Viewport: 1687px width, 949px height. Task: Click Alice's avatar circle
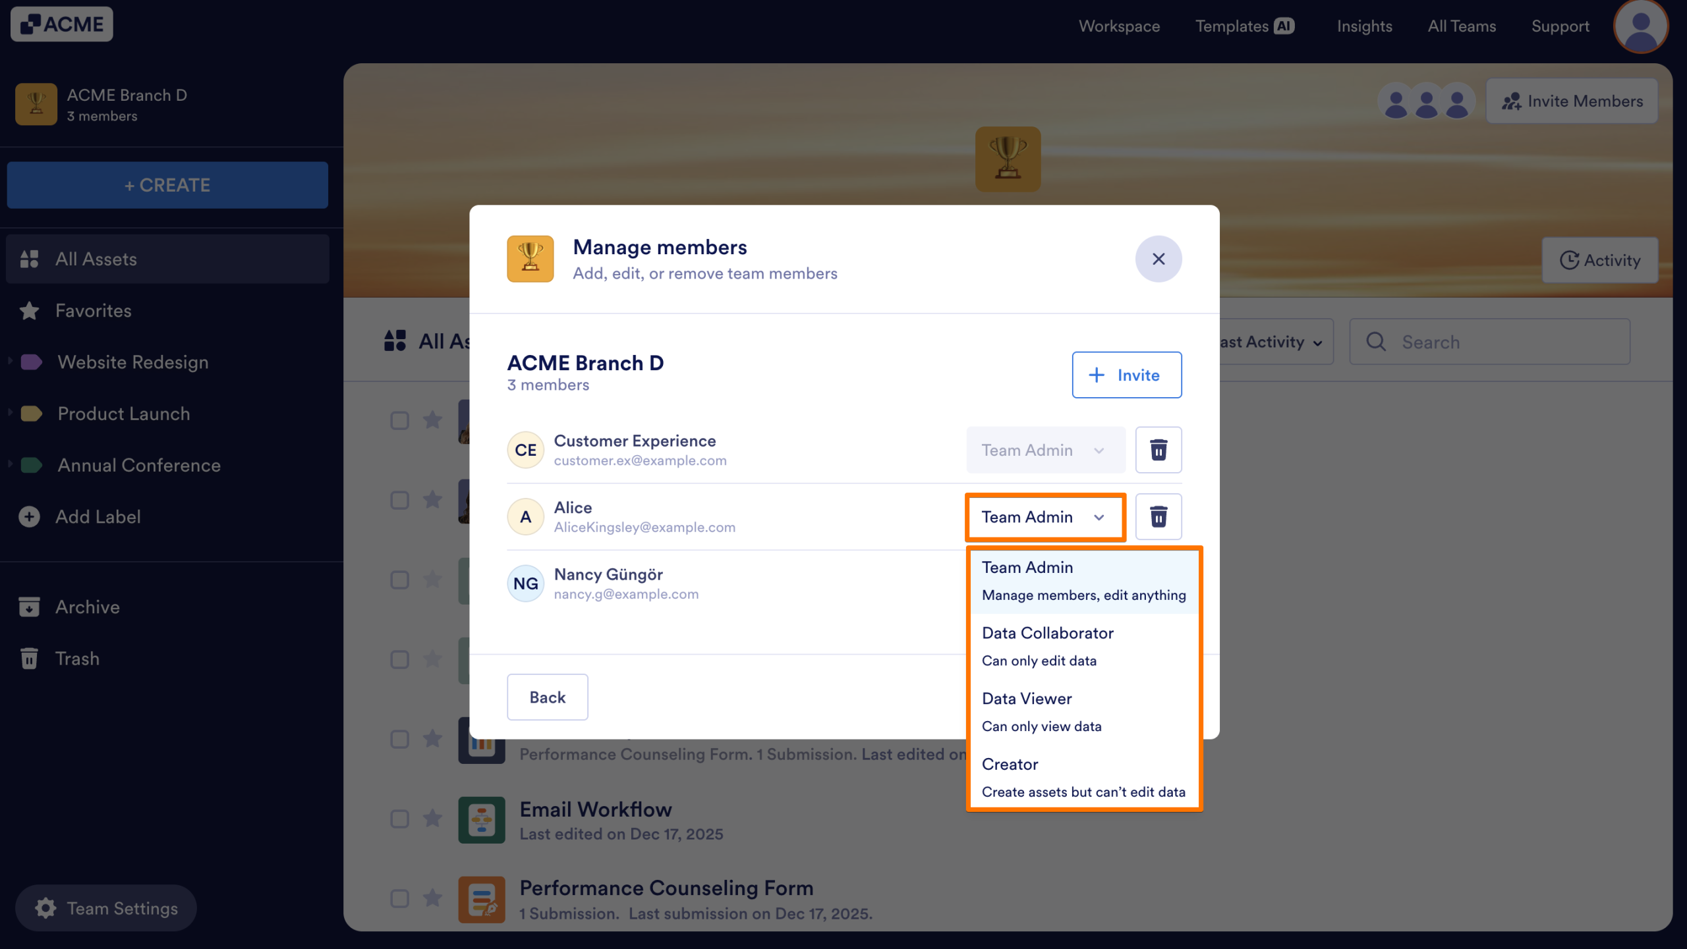(x=525, y=517)
